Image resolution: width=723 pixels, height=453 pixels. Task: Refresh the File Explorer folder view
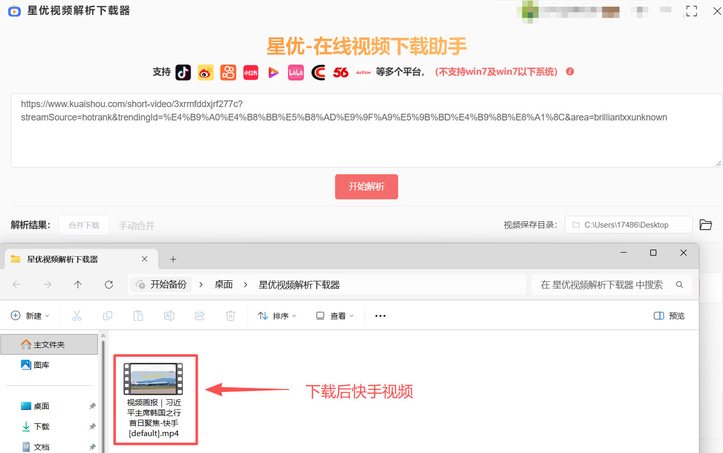click(109, 284)
